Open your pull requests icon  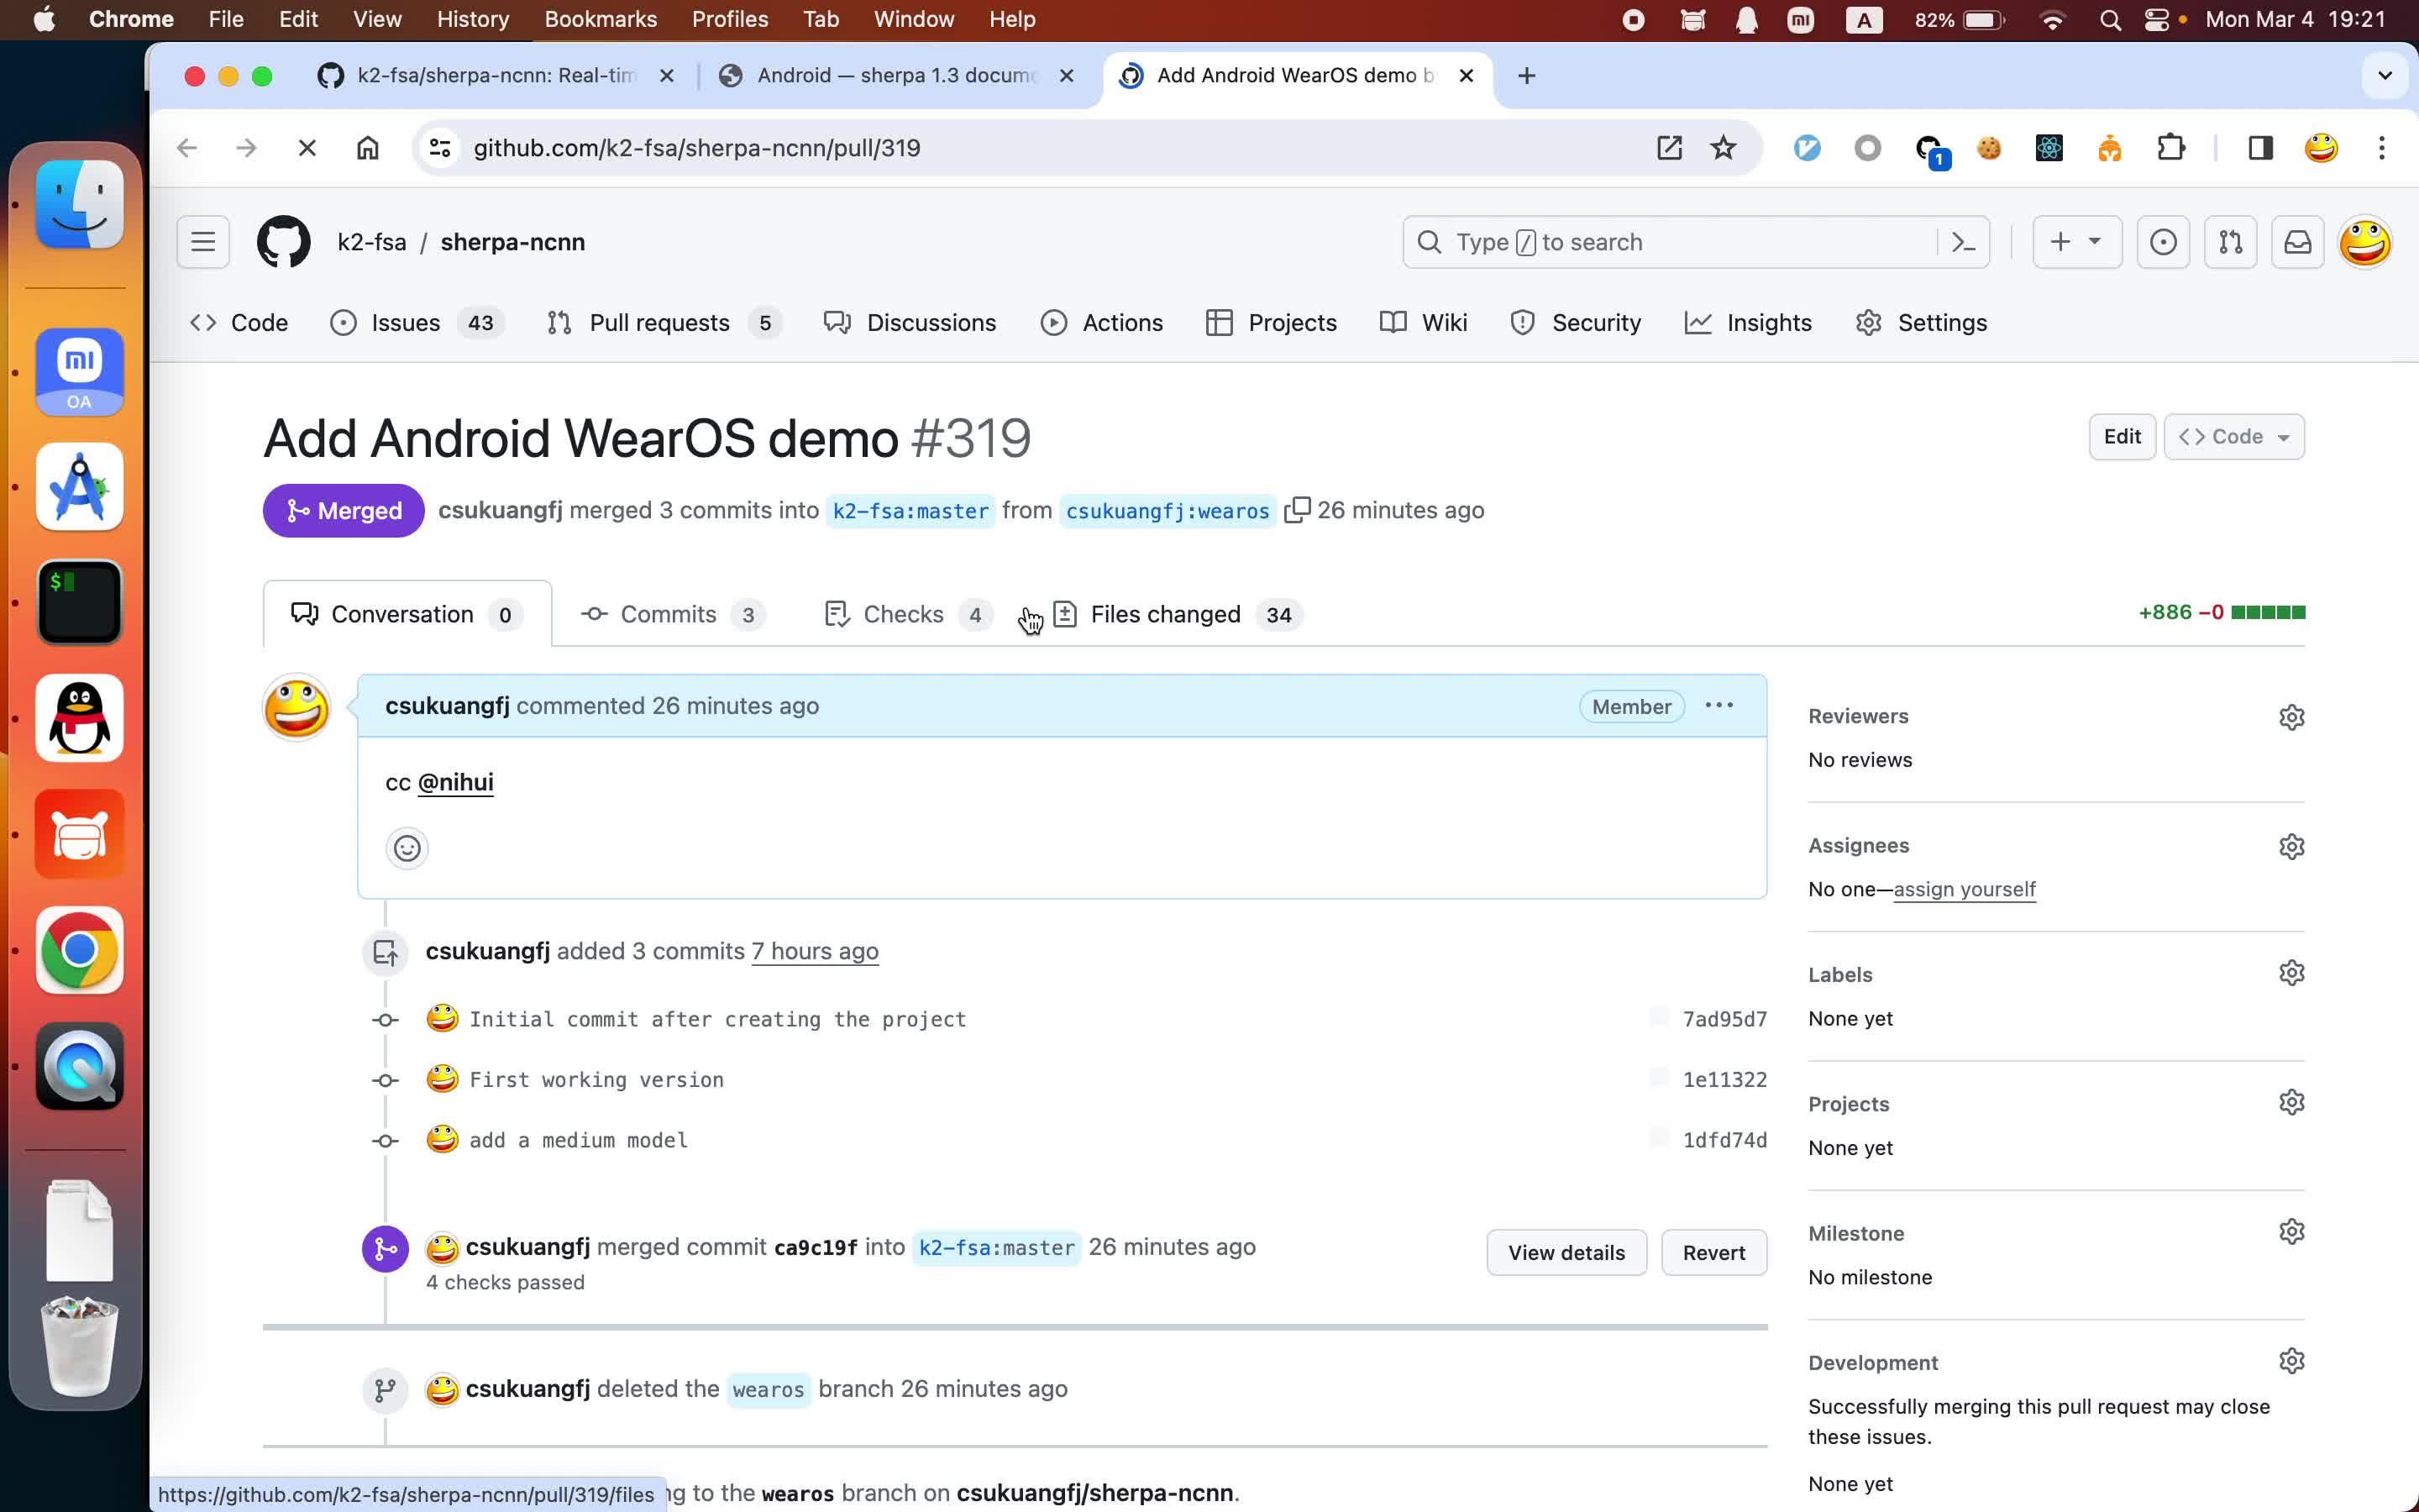[x=2230, y=242]
